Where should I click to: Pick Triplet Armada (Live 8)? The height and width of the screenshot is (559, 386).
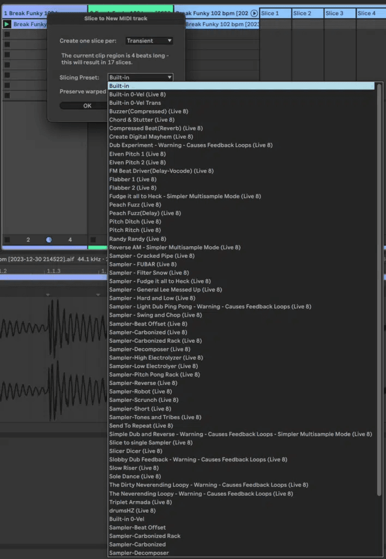pyautogui.click(x=242, y=502)
